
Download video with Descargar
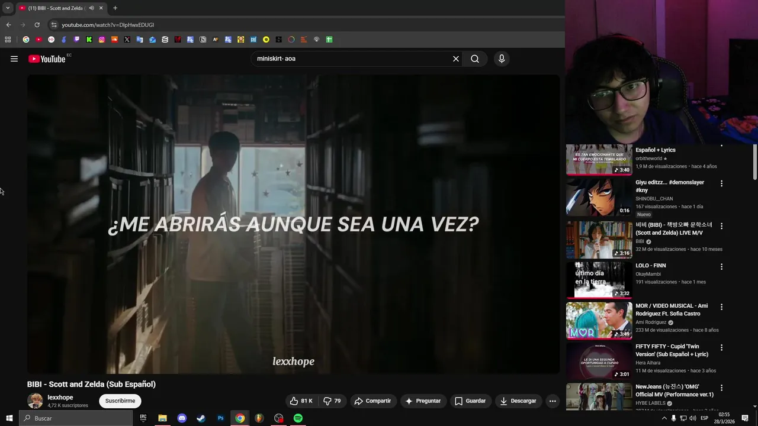518,401
